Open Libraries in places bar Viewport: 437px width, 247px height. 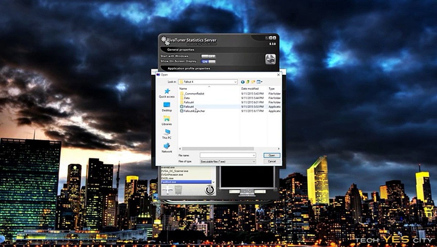click(167, 121)
